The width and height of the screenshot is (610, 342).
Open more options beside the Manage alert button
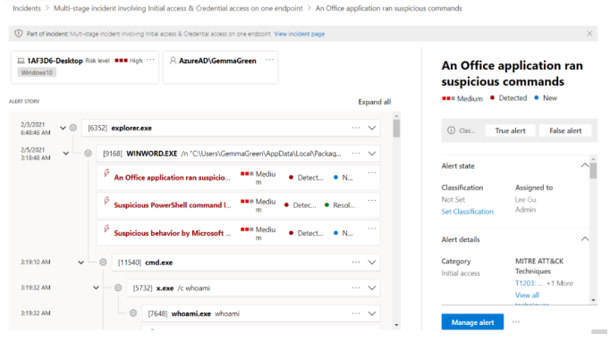[x=516, y=321]
